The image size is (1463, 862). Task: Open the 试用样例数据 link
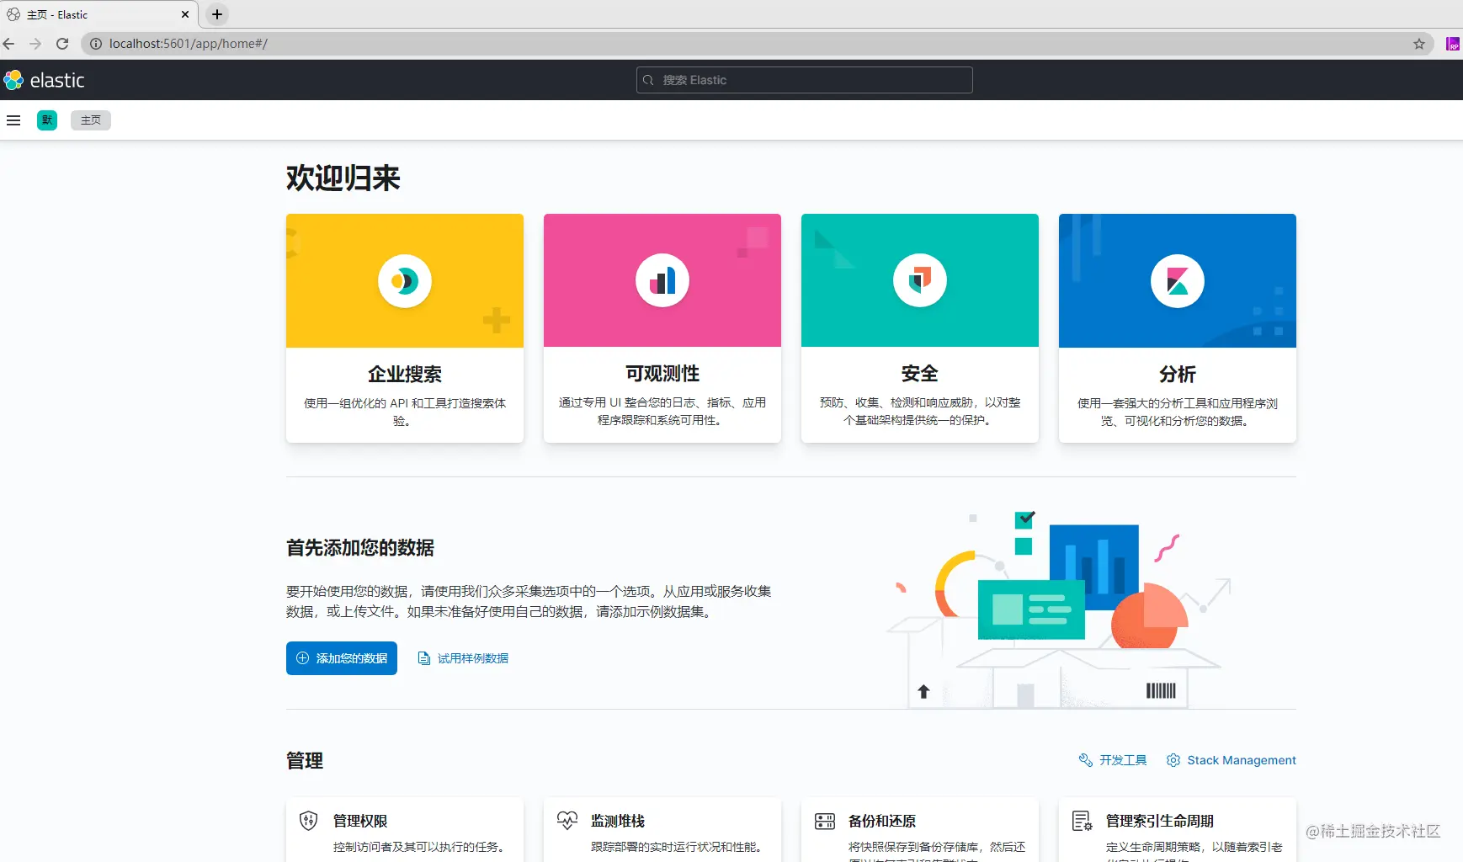(463, 658)
